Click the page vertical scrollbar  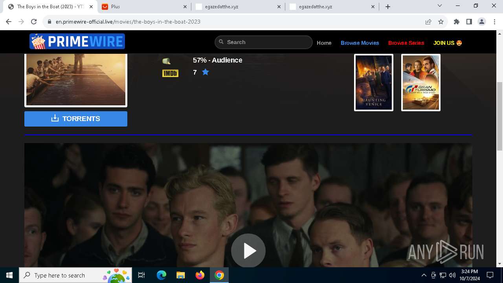point(500,116)
